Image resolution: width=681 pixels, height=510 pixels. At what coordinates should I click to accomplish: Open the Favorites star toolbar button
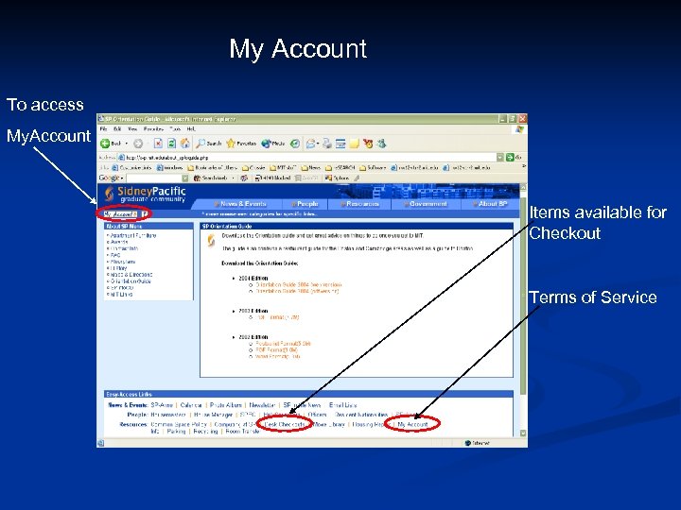pyautogui.click(x=241, y=144)
